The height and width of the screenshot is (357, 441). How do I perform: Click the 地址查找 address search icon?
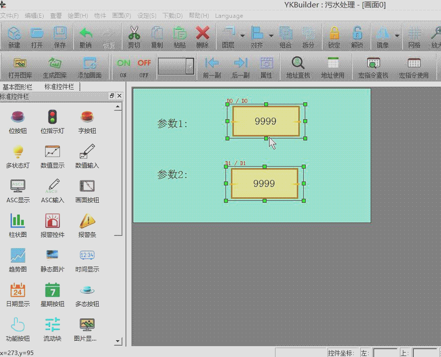pos(298,63)
